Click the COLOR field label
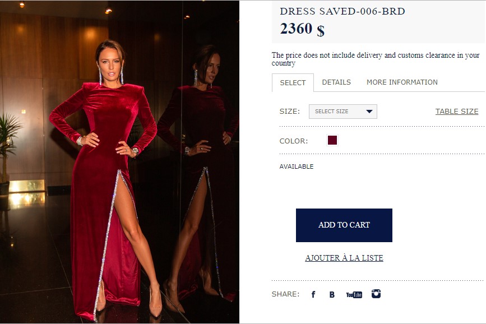Viewport: 486px width, 324px height. pyautogui.click(x=294, y=141)
